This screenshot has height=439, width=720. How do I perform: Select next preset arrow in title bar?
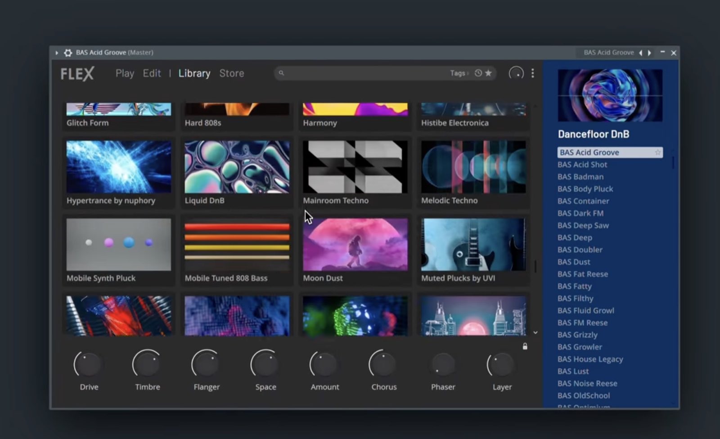tap(649, 53)
